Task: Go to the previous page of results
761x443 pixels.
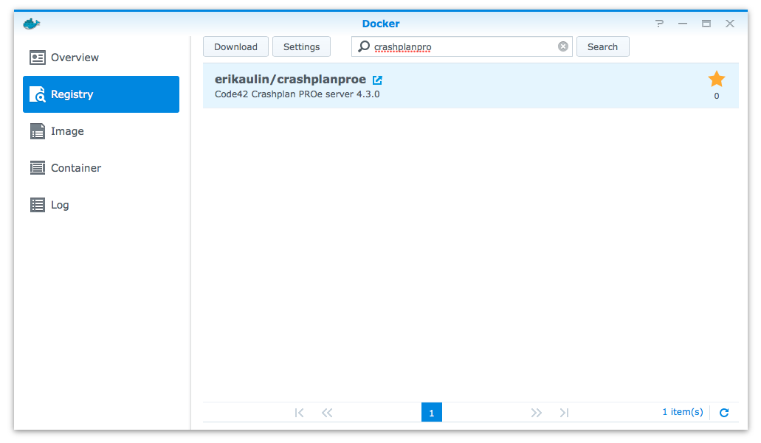Action: 327,413
